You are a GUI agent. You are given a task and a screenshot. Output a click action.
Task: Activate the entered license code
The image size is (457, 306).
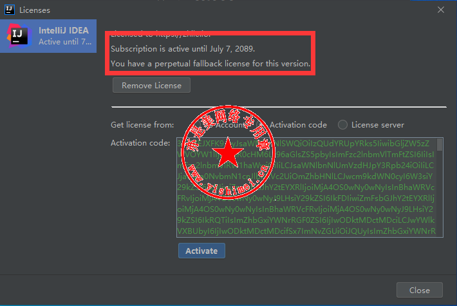[x=201, y=251]
